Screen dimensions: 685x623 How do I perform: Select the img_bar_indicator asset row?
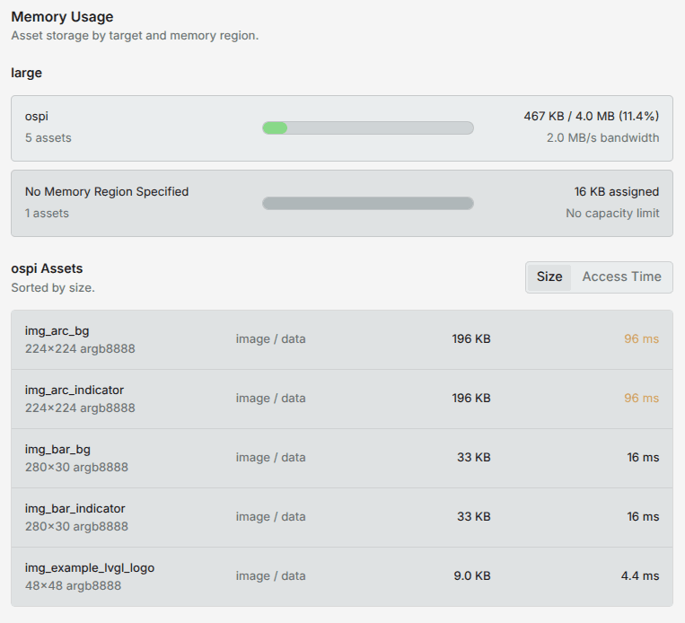point(342,517)
